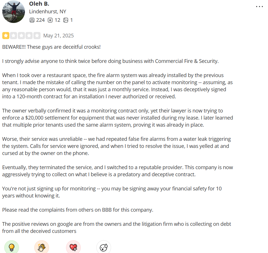This screenshot has height=253, width=268.
Task: Click the fifth empty rating star
Action: coord(37,36)
